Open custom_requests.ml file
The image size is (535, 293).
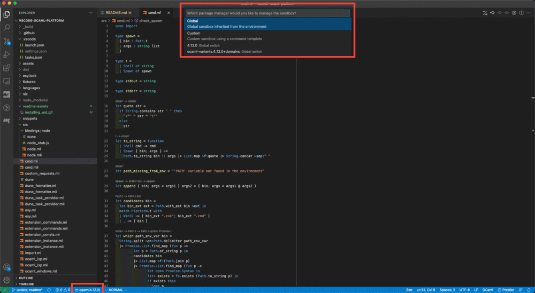[55, 173]
